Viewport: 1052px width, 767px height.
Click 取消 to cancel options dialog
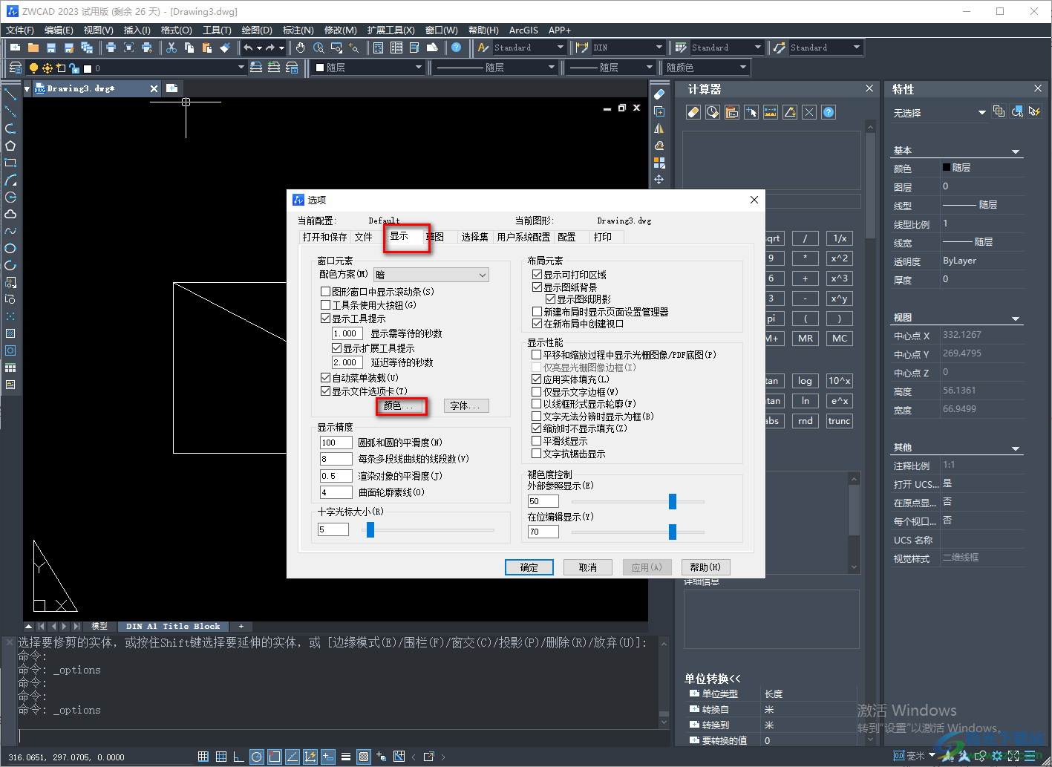588,567
